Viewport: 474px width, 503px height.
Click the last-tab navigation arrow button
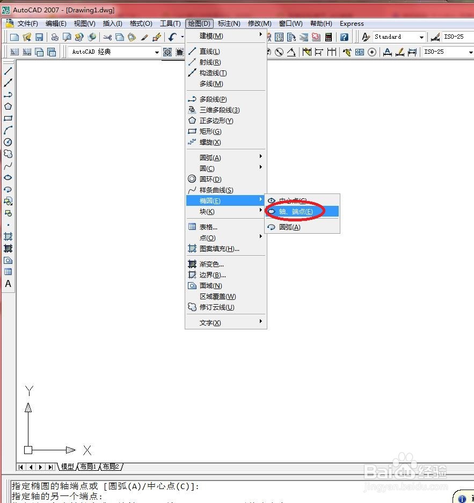[x=50, y=467]
